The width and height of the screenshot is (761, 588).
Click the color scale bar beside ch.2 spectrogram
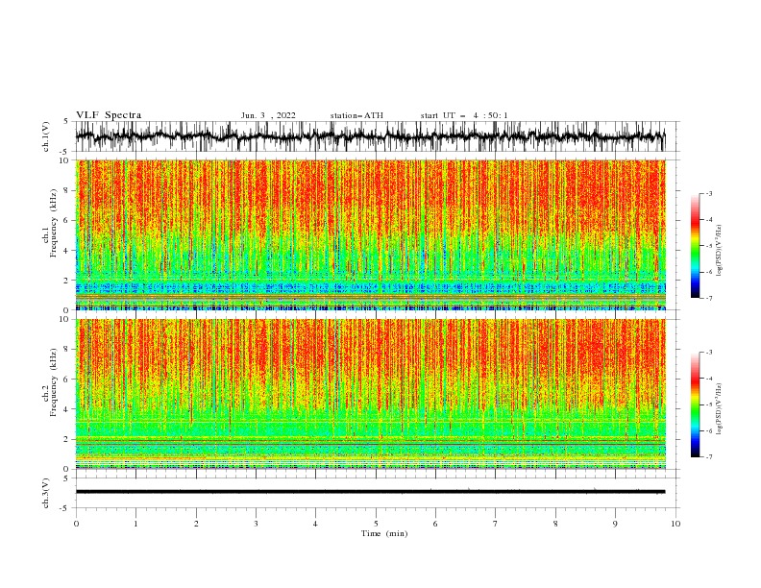pyautogui.click(x=695, y=404)
